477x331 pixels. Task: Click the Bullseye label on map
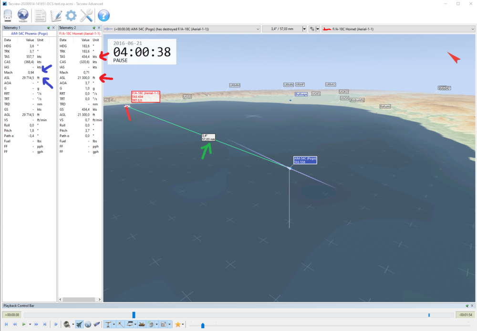point(301,95)
